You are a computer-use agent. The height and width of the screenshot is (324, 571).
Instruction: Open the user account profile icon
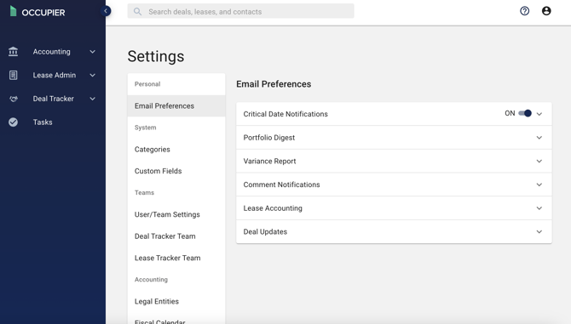click(x=546, y=11)
